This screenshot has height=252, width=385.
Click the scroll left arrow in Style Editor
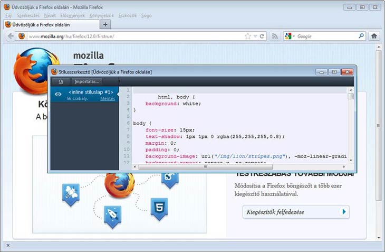pos(134,167)
